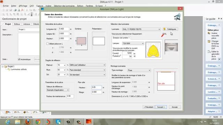This screenshot has height=125, width=223.
Task: Click the Puissance 54 W field
Action: tap(127, 56)
